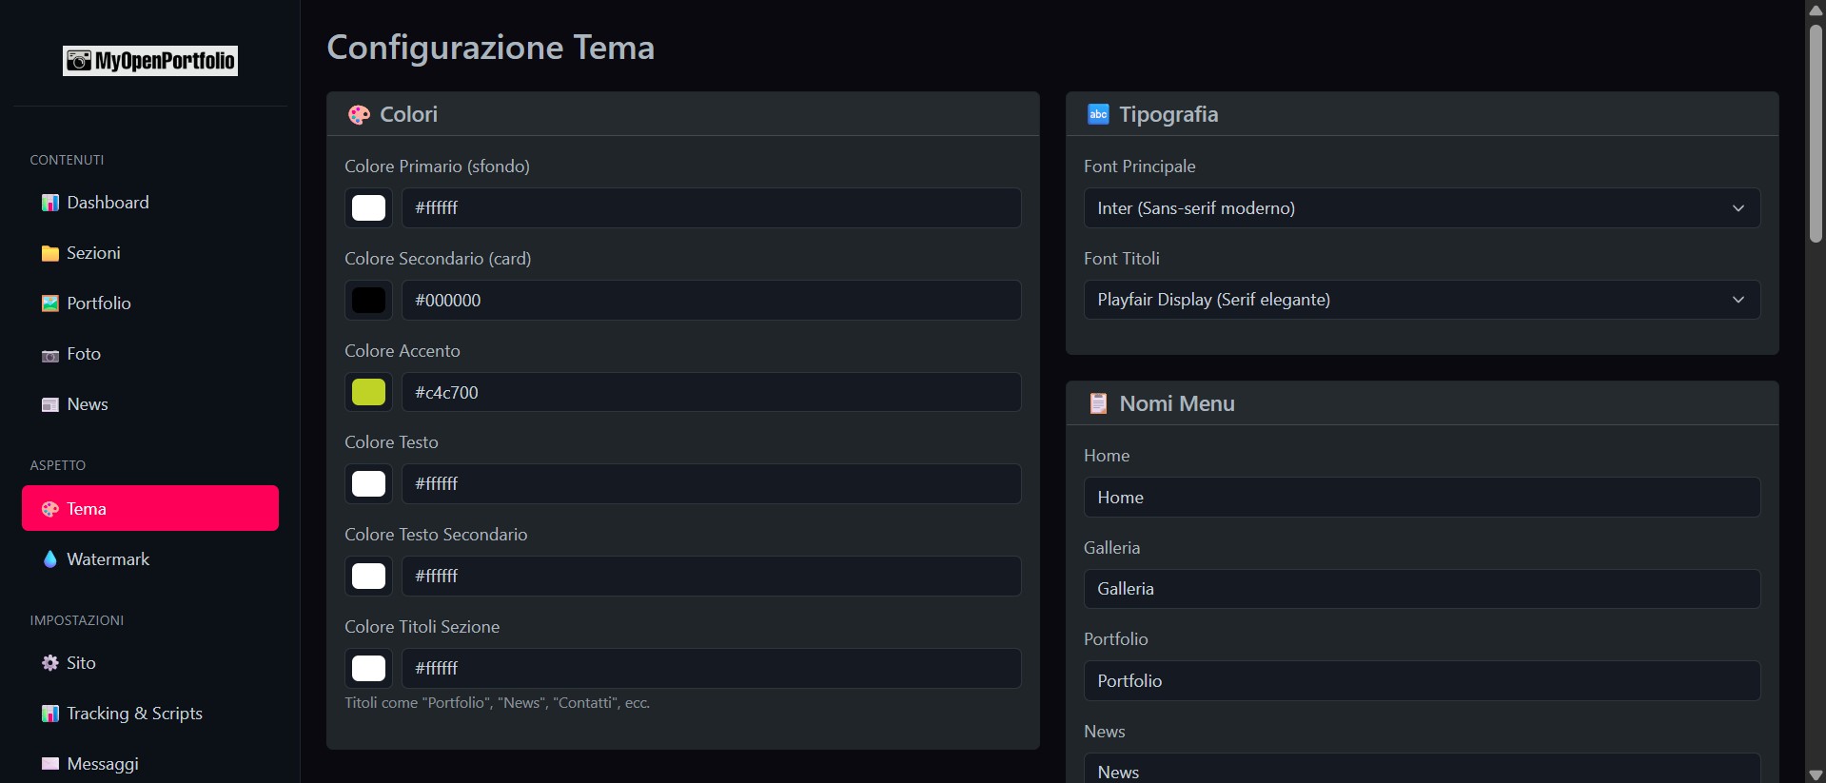Open the Watermark settings page
The width and height of the screenshot is (1826, 783).
point(150,559)
